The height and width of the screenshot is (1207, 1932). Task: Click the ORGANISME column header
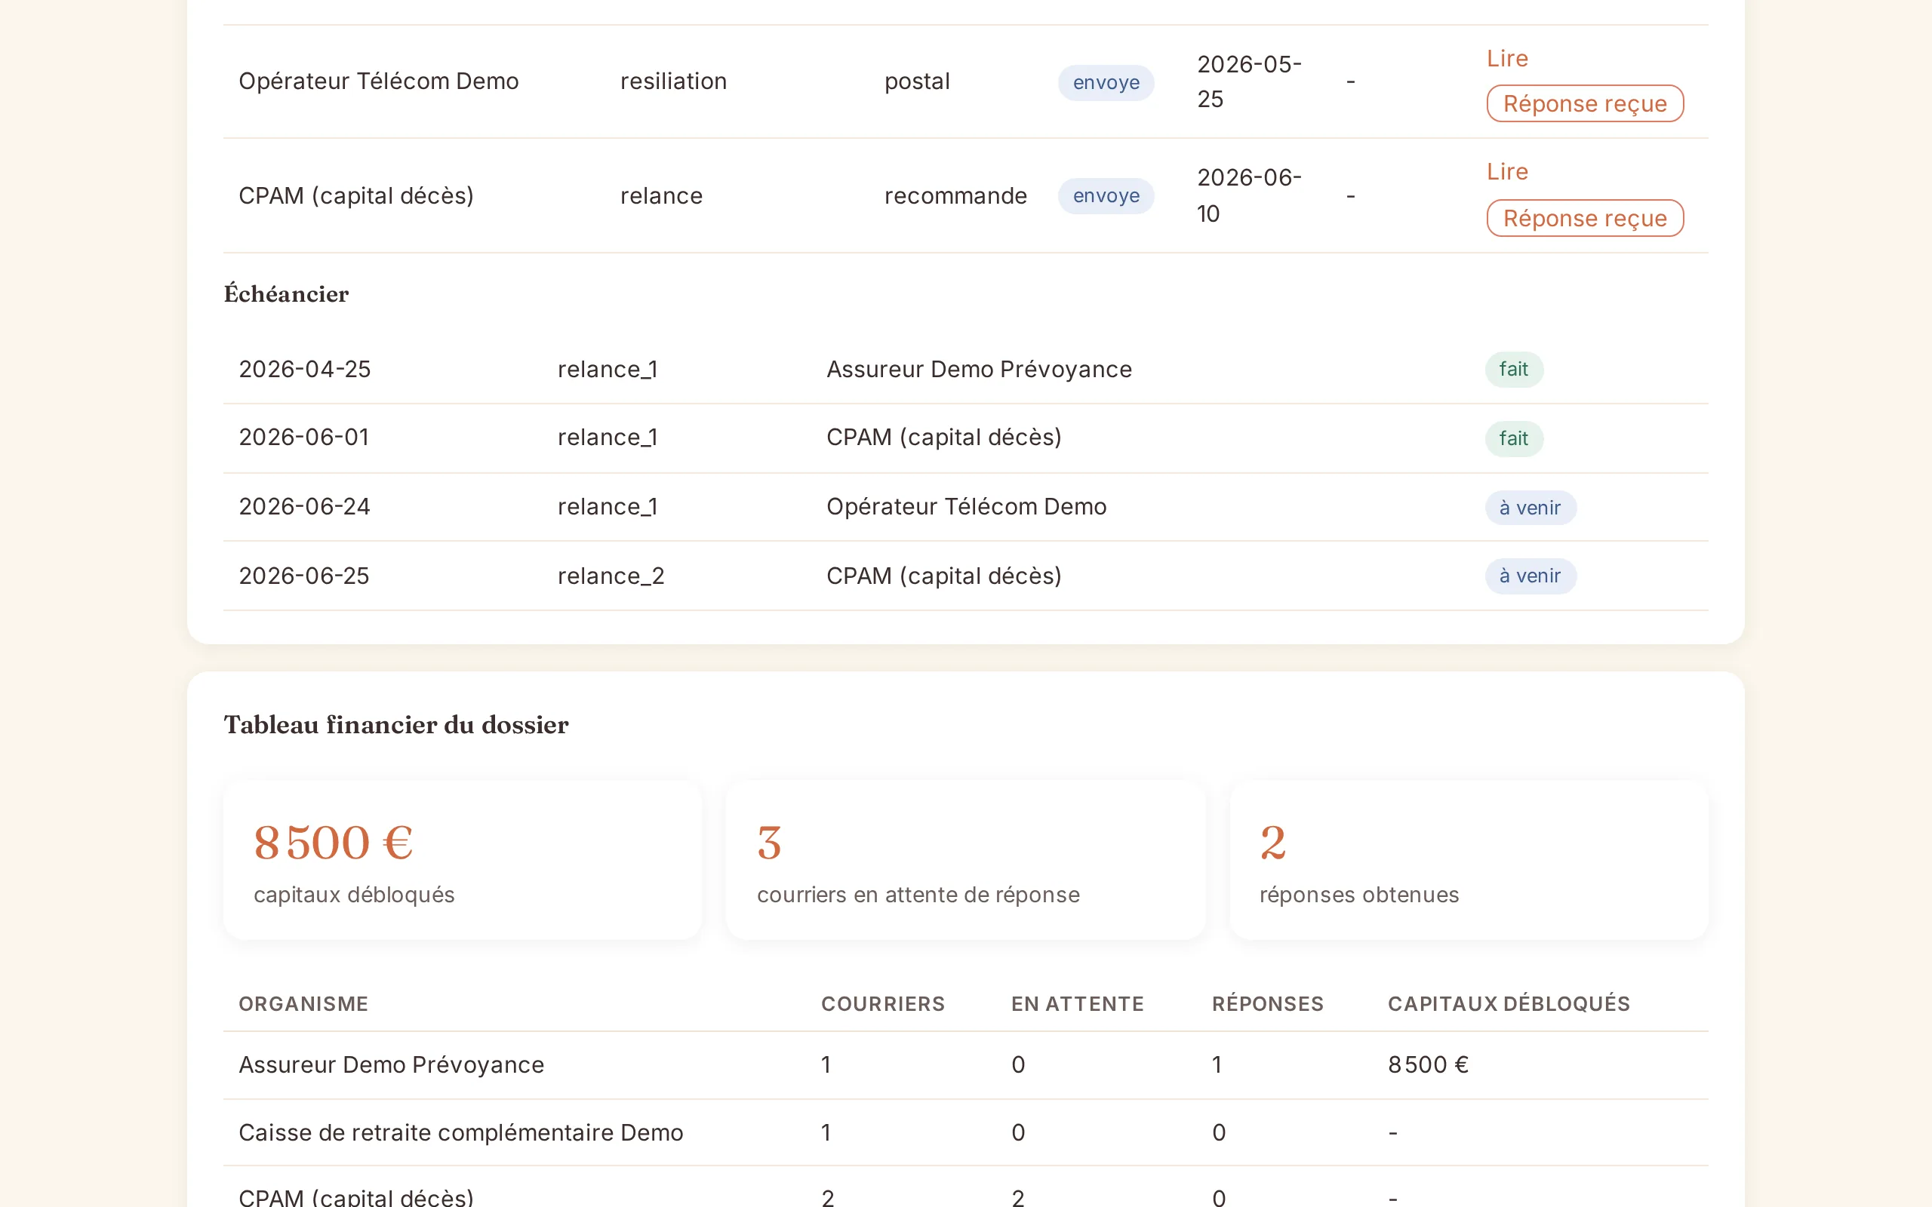pos(303,1003)
